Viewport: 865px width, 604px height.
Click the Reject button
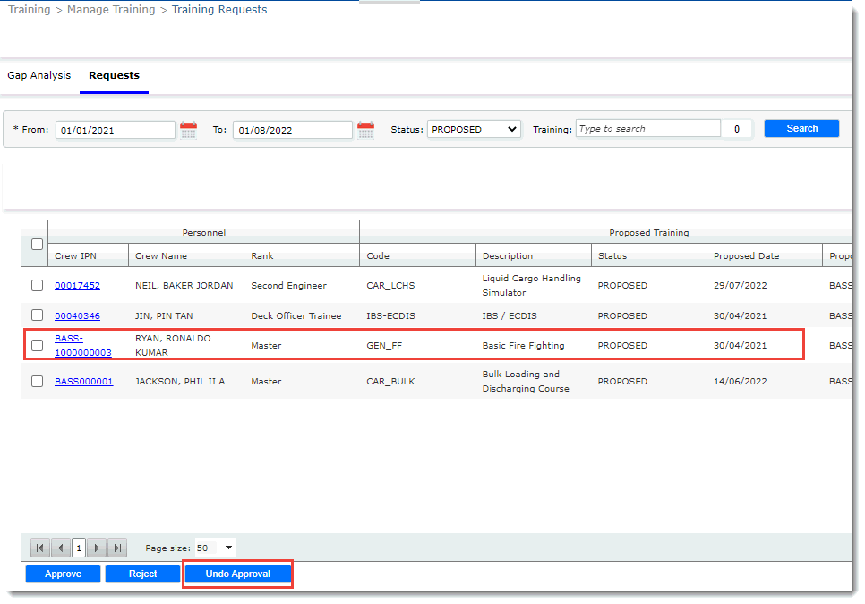(142, 574)
